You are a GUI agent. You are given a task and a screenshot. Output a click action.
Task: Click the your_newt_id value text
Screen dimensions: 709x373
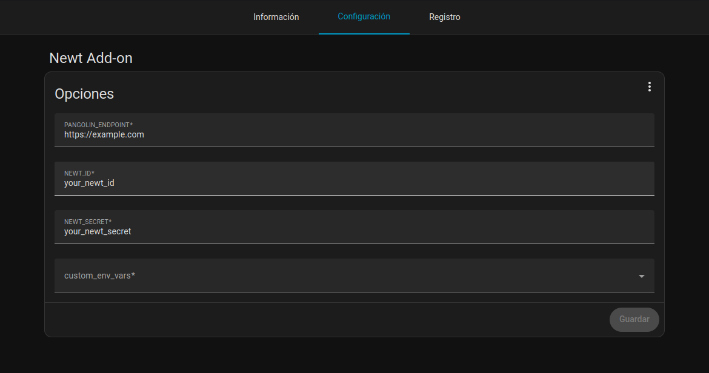click(89, 183)
